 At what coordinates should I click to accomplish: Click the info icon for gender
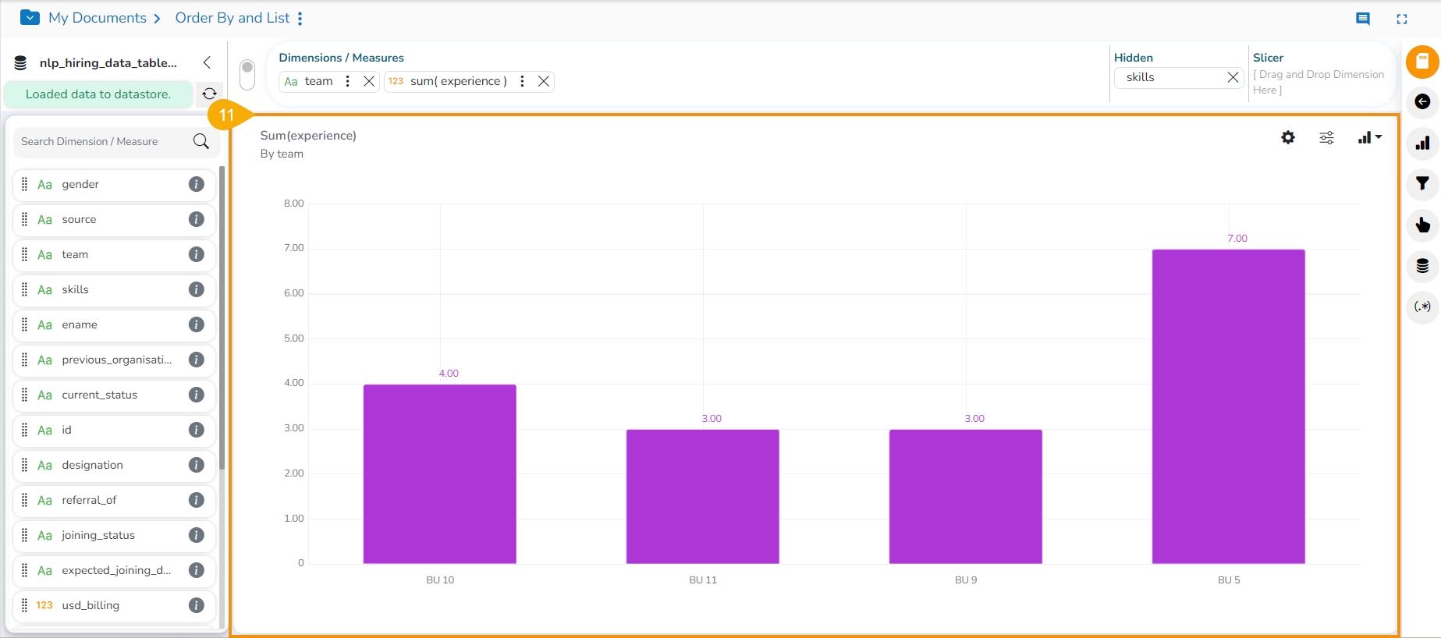click(197, 184)
